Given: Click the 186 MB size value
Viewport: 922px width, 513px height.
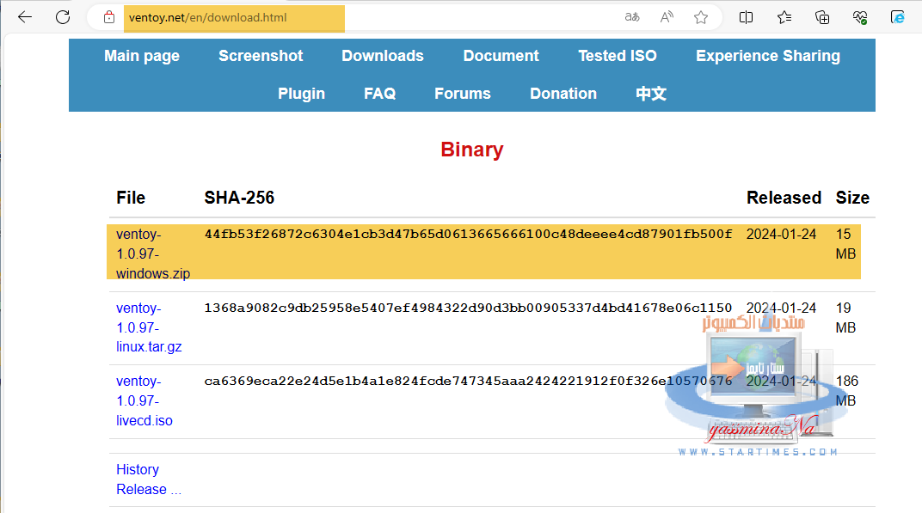Looking at the screenshot, I should [x=846, y=391].
